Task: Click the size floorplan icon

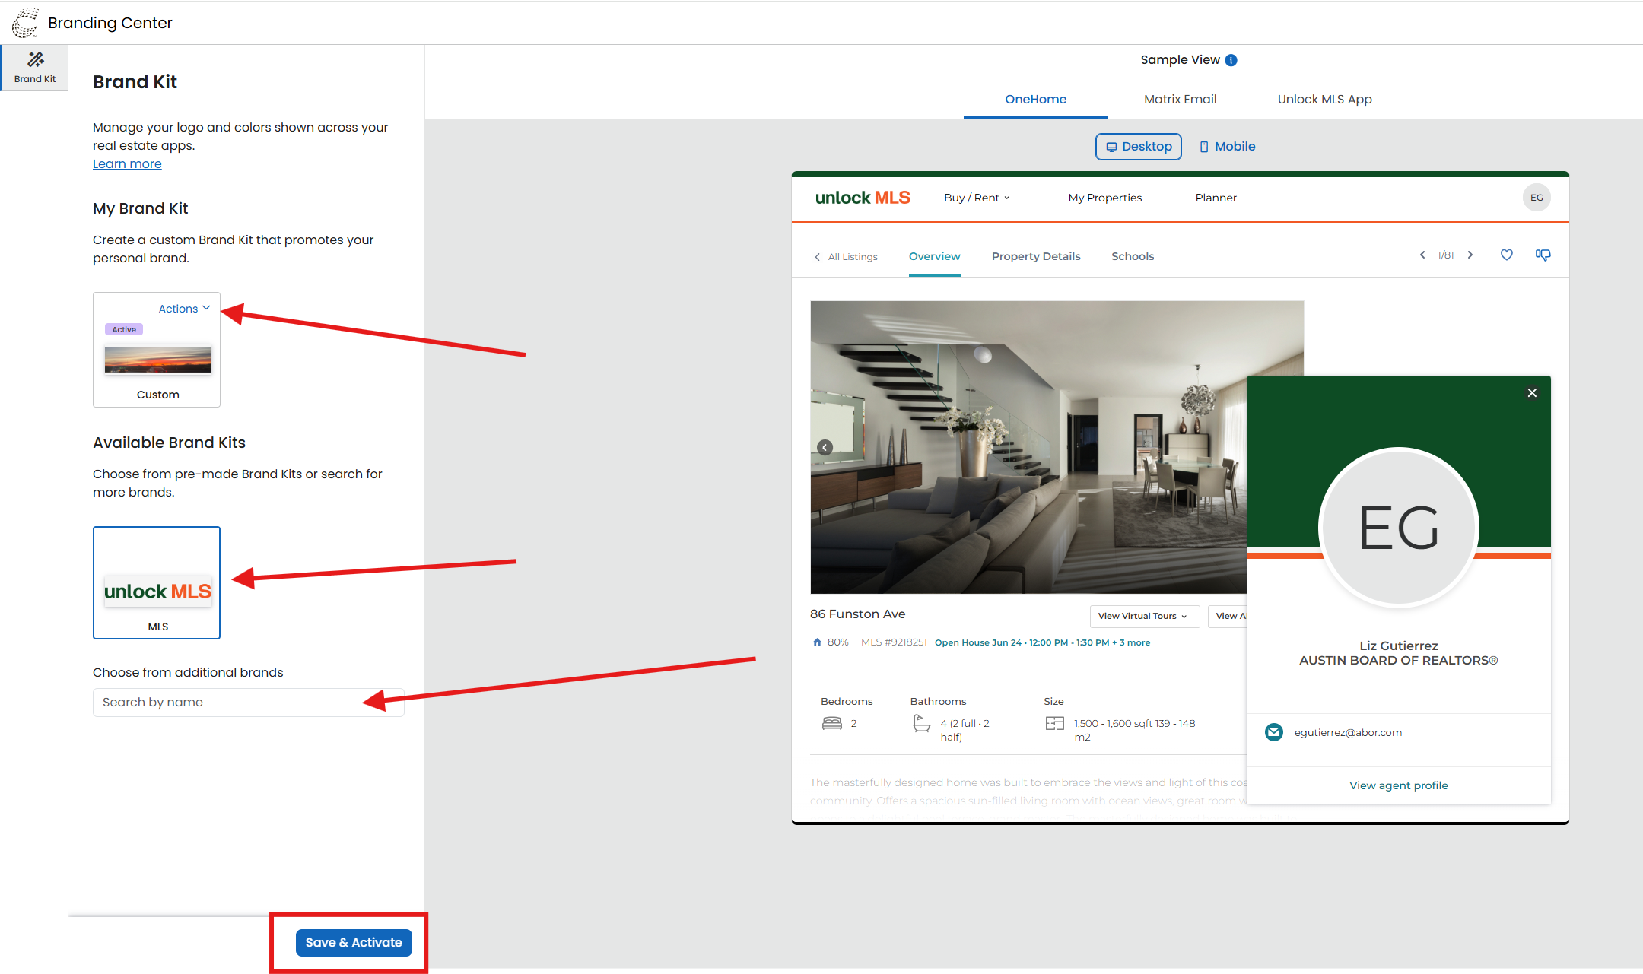Action: click(1055, 724)
